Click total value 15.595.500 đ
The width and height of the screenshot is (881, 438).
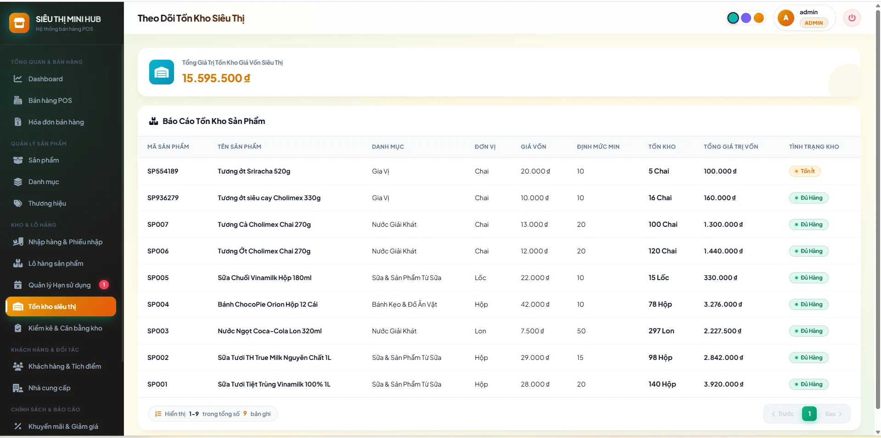[x=216, y=79]
